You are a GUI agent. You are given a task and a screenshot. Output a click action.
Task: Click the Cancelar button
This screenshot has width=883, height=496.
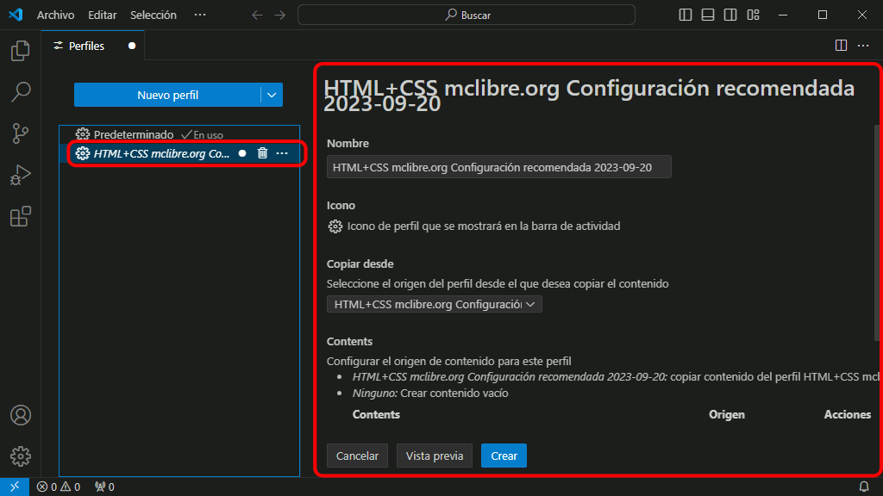(357, 456)
